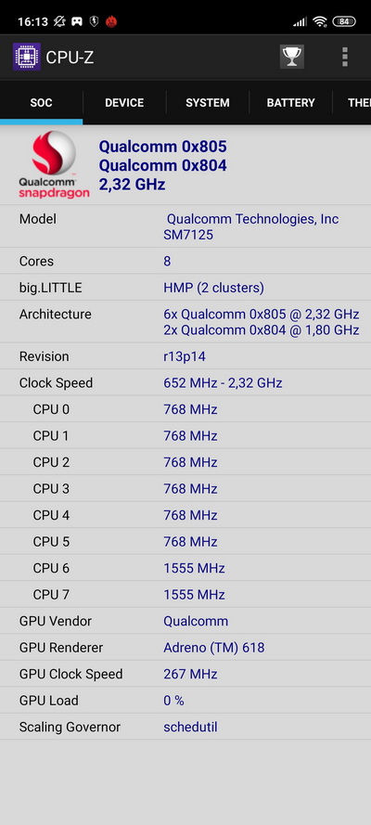Tap the GPU Renderer Adreno 618 row
The height and width of the screenshot is (825, 371).
185,647
